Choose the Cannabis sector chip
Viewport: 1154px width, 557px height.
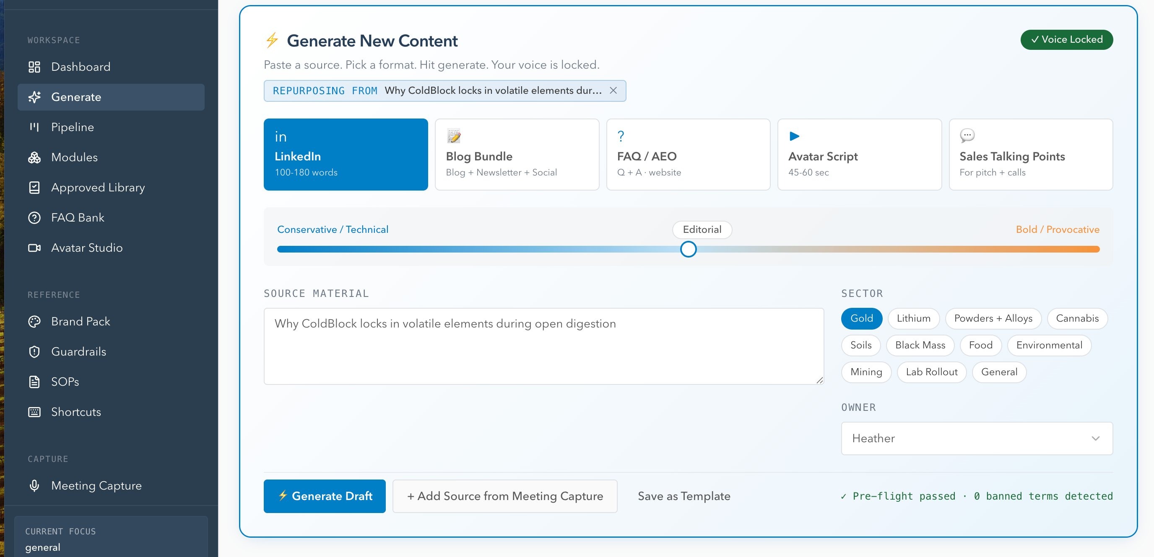pos(1077,319)
